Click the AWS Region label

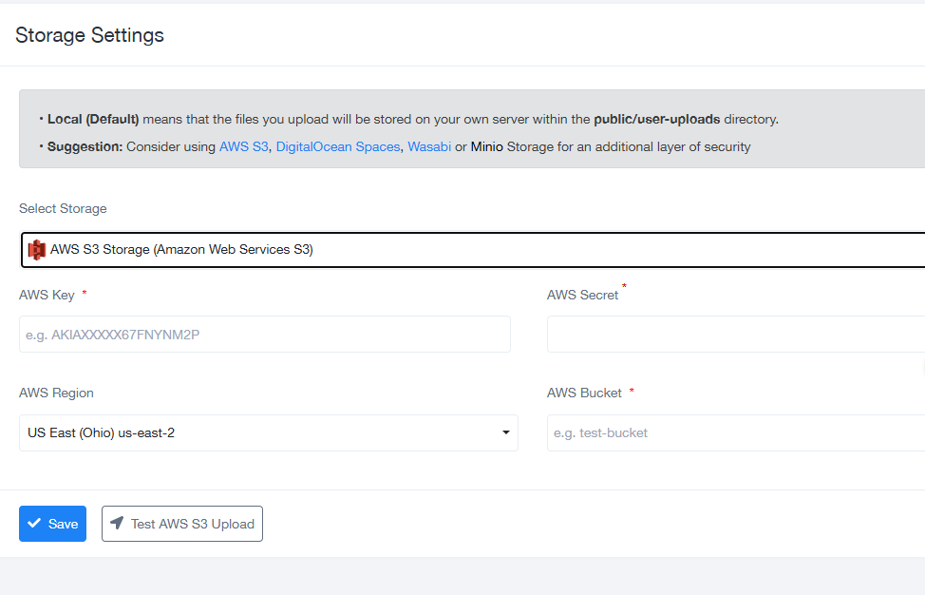(56, 393)
